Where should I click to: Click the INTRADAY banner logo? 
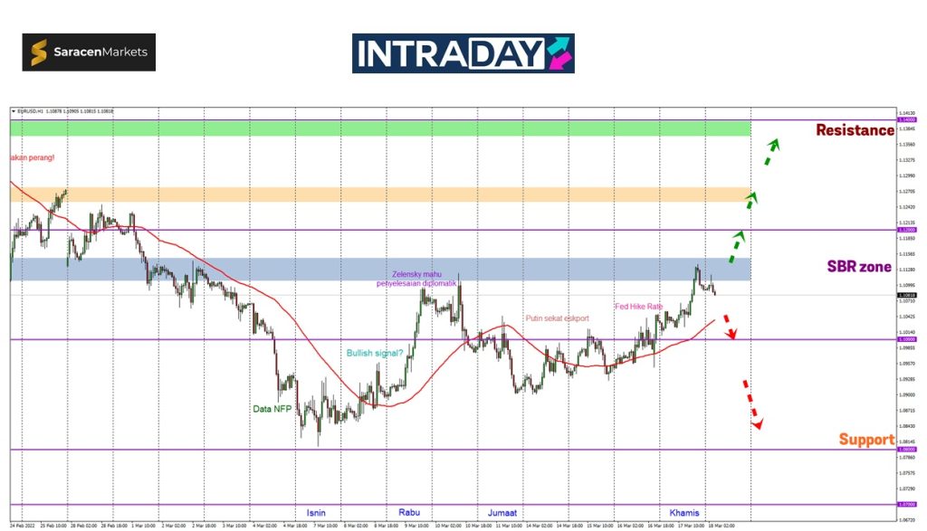pyautogui.click(x=463, y=53)
